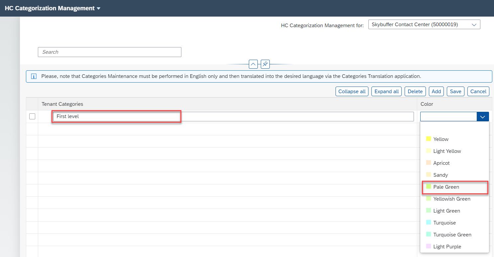Click the HC Categorization Management for label
Screen dimensions: 494x257
(x=322, y=25)
